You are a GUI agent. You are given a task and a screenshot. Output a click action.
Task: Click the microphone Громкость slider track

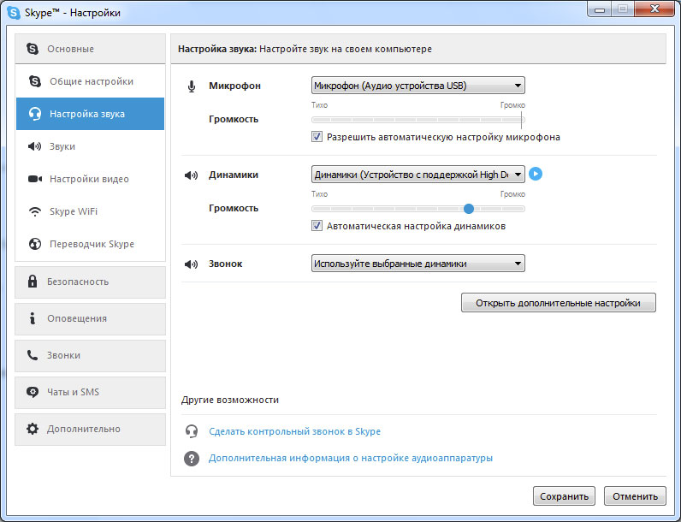point(417,120)
